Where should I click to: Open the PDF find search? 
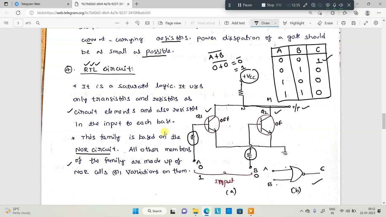[38, 23]
